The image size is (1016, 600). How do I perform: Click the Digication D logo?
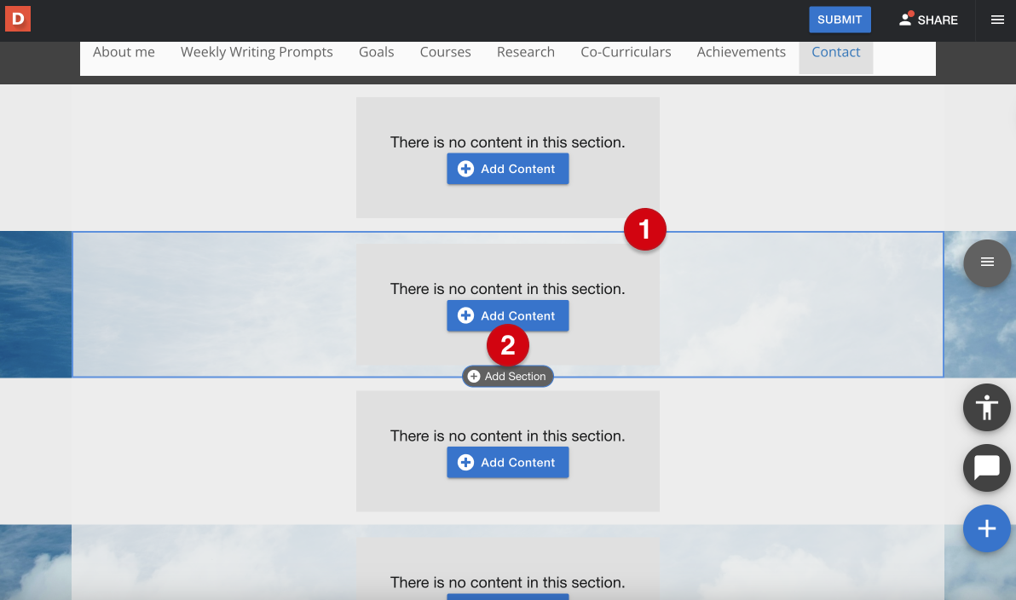18,19
